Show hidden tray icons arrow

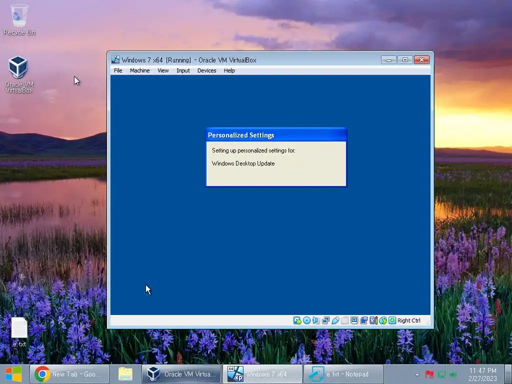coord(417,374)
